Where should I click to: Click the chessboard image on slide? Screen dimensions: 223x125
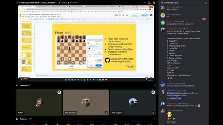[71, 50]
